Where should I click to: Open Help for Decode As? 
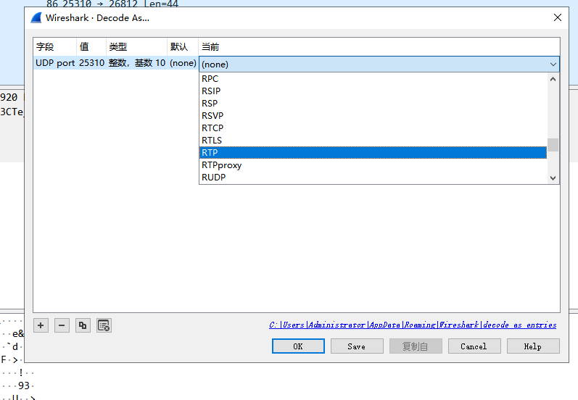[533, 346]
